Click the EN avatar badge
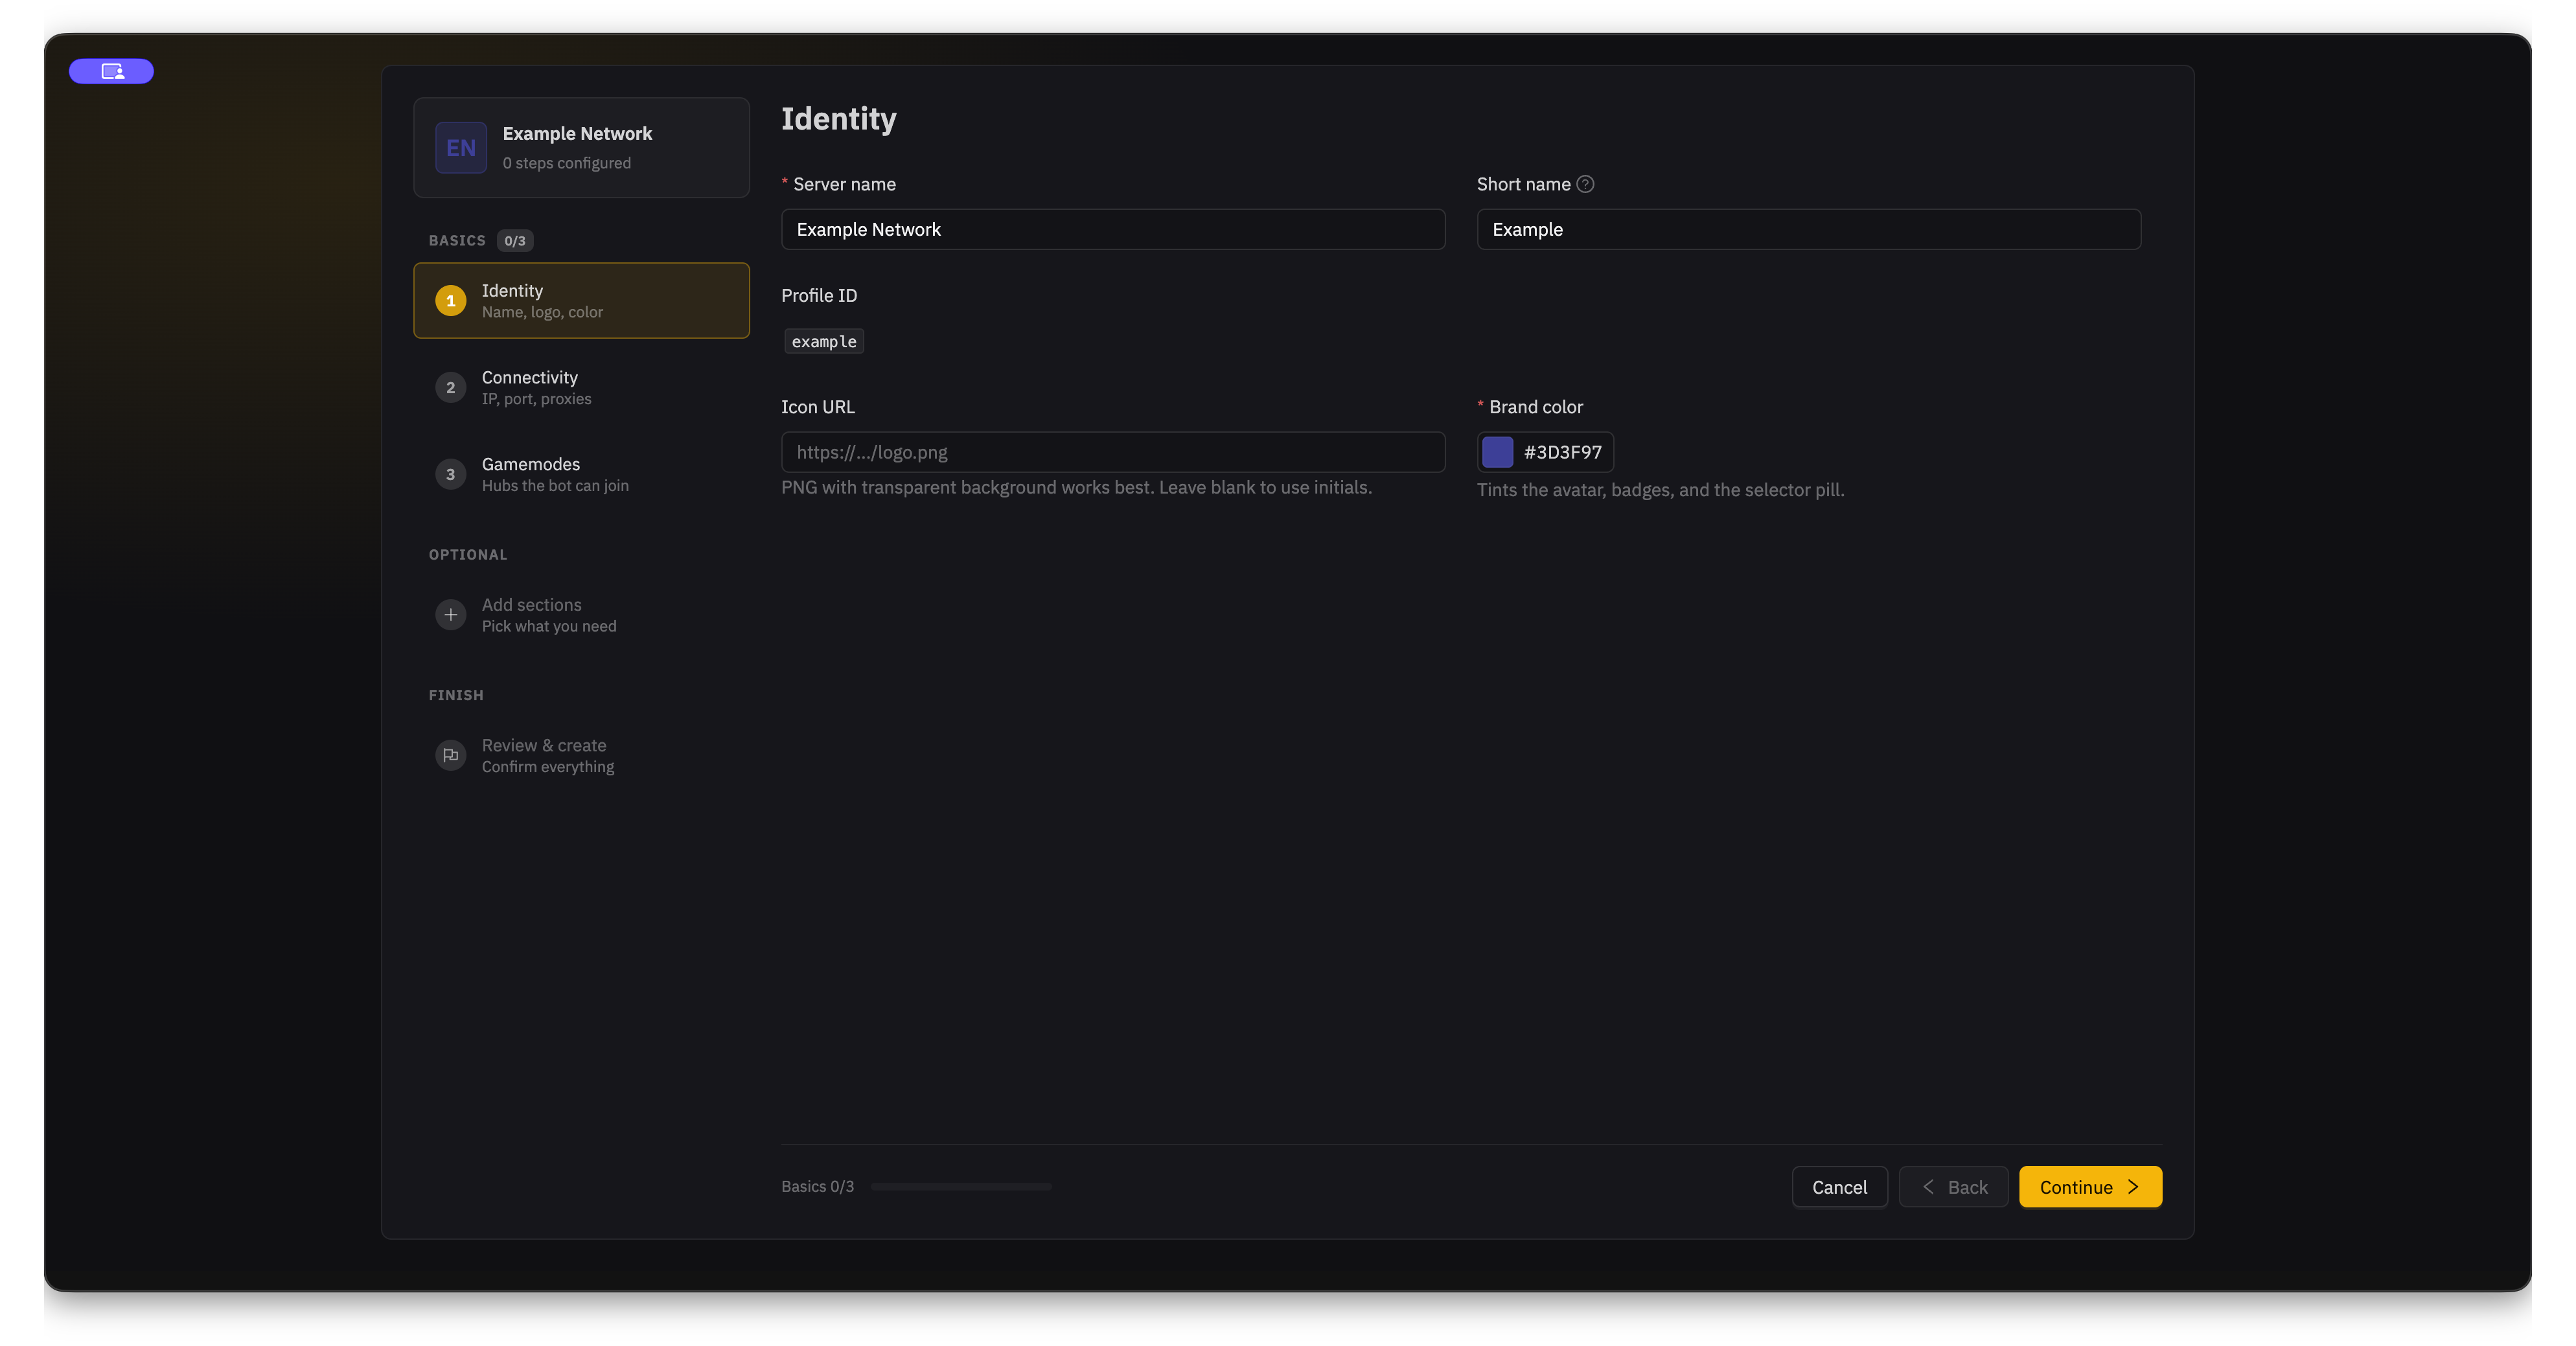 pos(460,148)
